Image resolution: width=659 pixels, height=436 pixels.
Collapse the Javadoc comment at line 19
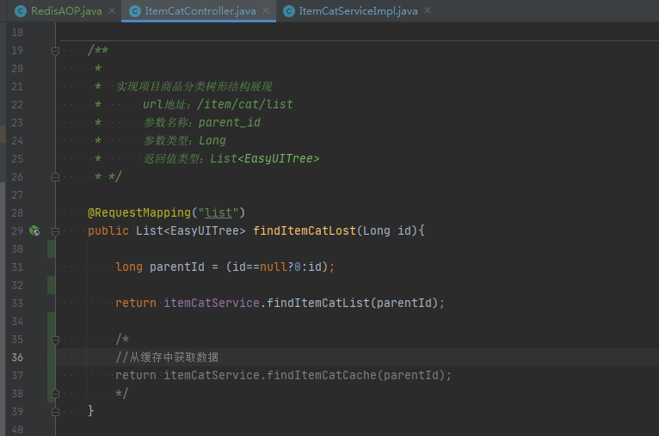[x=55, y=51]
